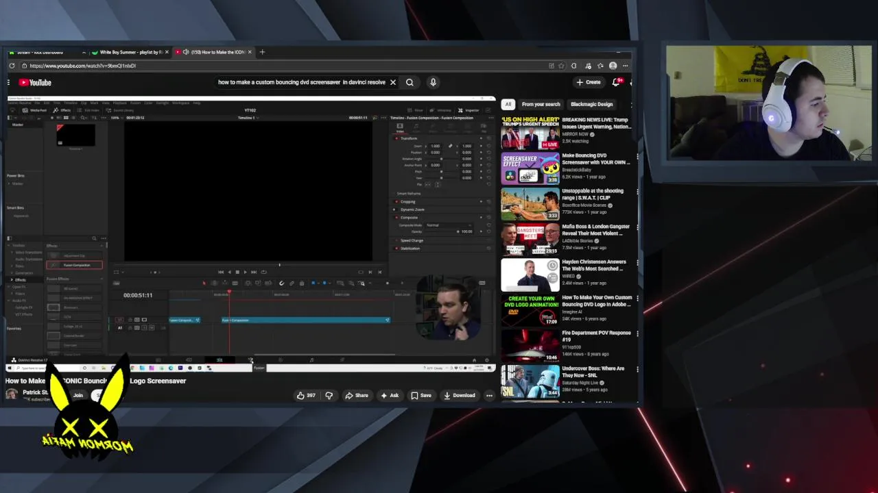Click the red playhead on the DaVinci timeline
Screen dimensions: 878x493
(x=229, y=293)
